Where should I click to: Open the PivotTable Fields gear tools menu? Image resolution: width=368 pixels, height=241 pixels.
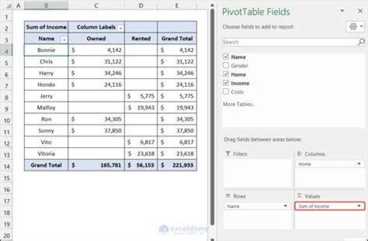pyautogui.click(x=355, y=27)
